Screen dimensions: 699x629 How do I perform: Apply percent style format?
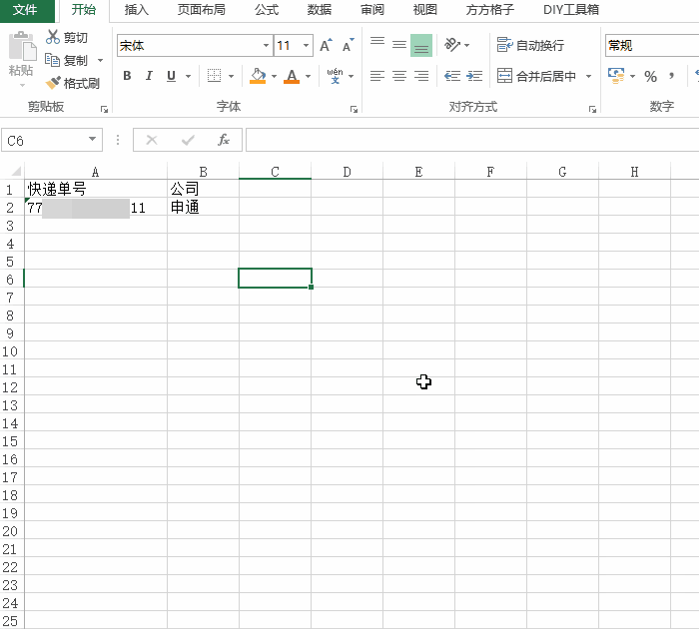tap(650, 76)
